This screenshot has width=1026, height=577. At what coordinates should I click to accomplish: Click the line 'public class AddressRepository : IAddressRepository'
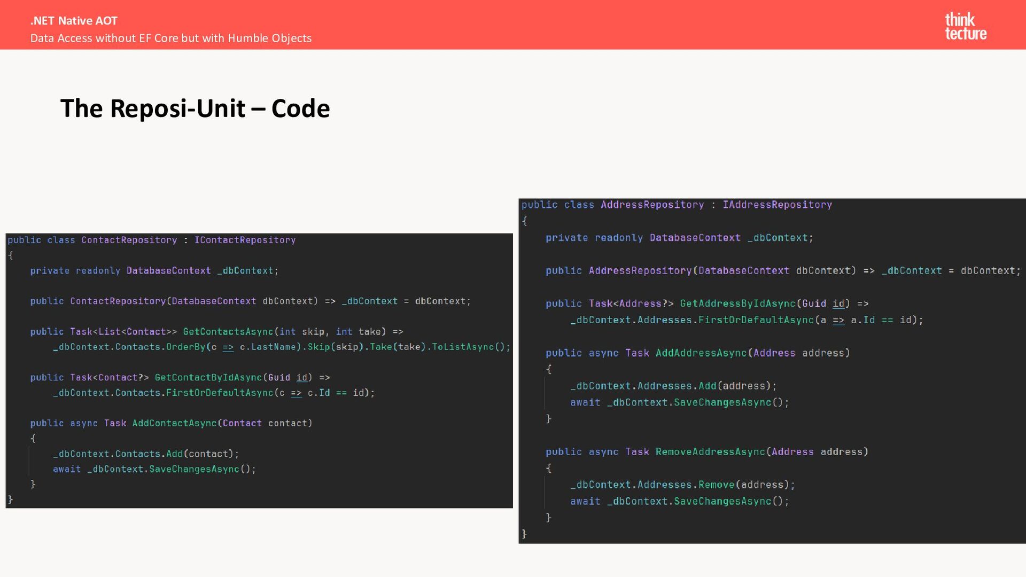coord(677,205)
